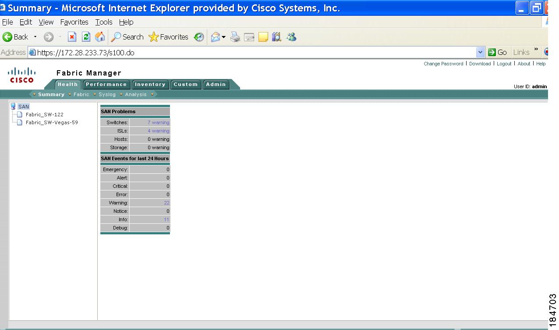This screenshot has height=330, width=559.
Task: Switch to the Health tab
Action: pyautogui.click(x=68, y=85)
